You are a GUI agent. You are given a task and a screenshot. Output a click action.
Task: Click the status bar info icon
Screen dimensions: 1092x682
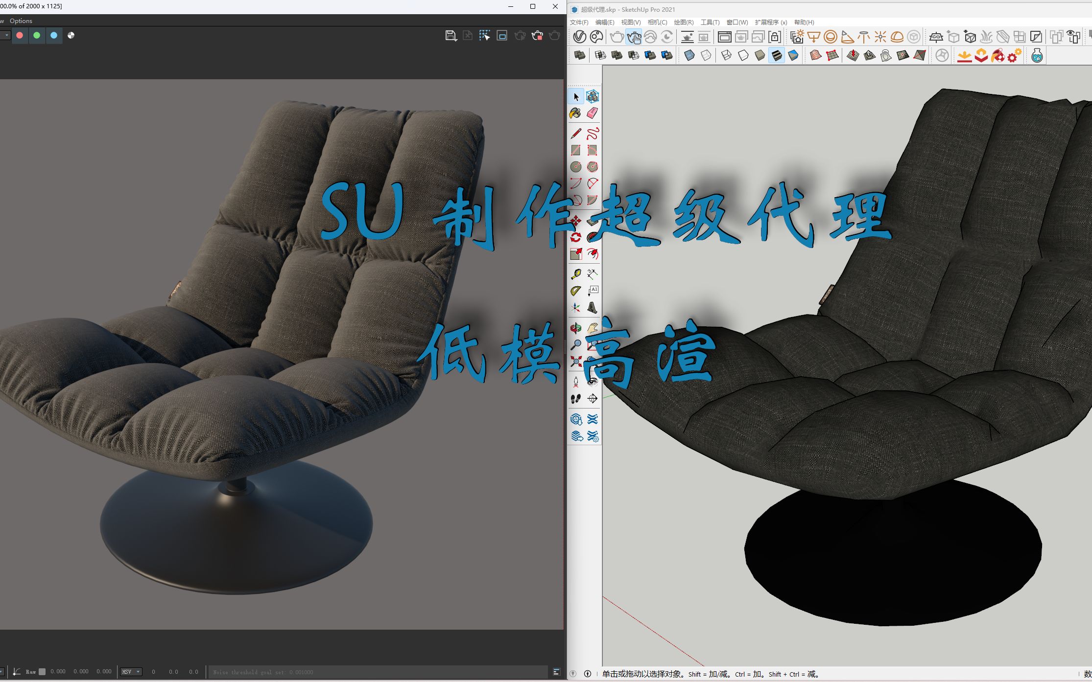click(588, 674)
